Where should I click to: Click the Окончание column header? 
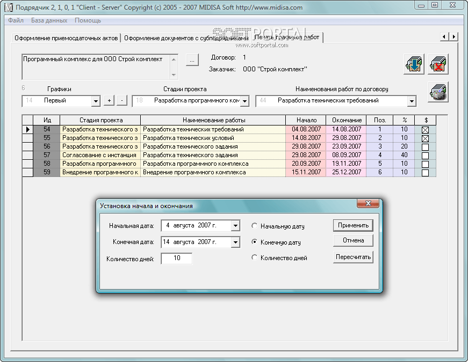346,120
